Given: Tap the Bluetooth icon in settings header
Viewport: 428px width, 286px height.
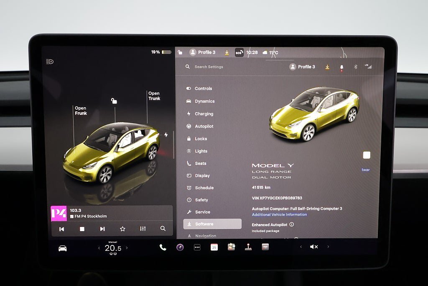Looking at the screenshot, I should coord(356,67).
